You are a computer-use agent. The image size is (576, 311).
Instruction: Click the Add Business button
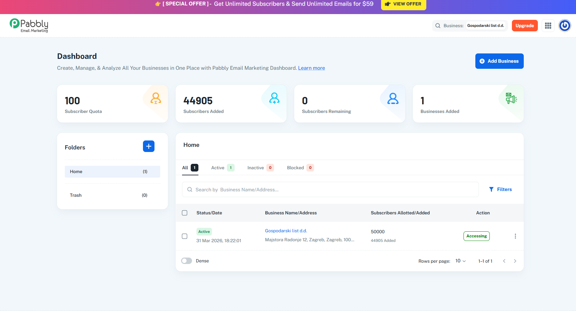(499, 61)
